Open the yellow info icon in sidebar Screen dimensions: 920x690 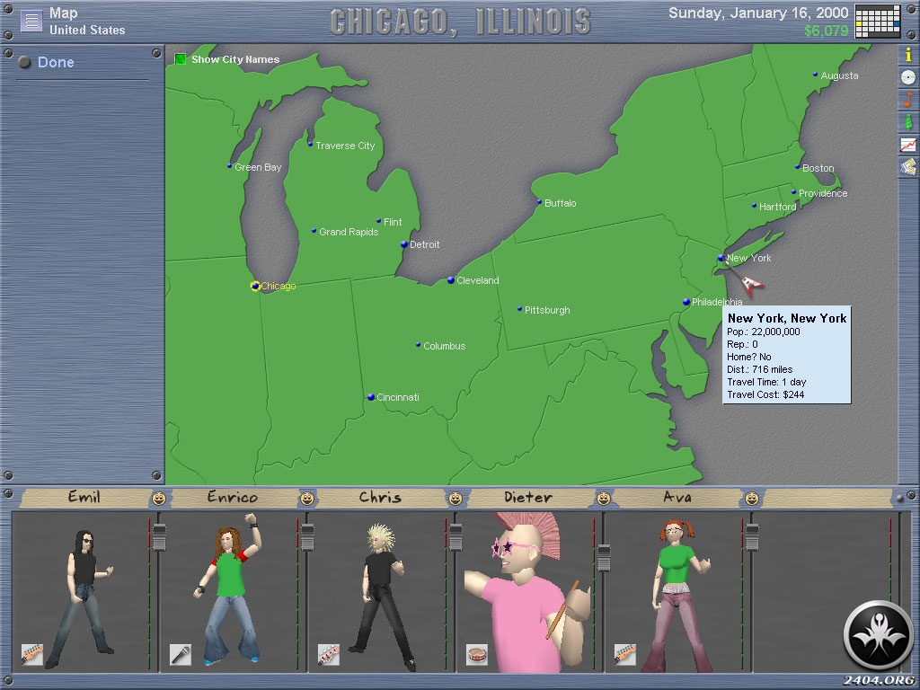tap(908, 55)
